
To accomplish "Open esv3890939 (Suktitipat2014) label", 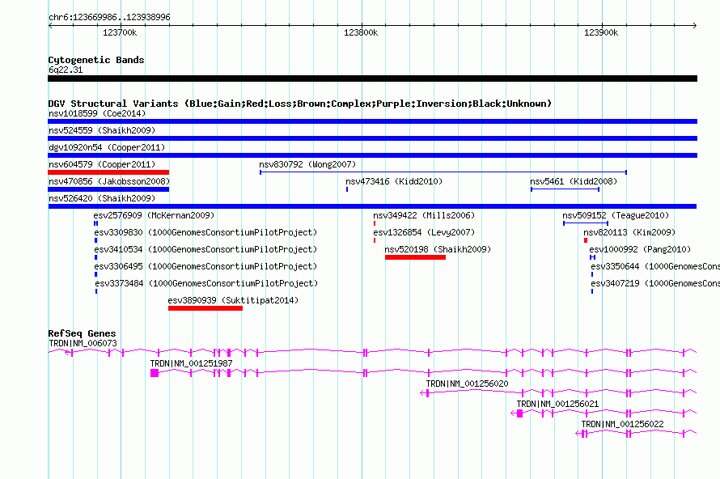I will coord(233,300).
